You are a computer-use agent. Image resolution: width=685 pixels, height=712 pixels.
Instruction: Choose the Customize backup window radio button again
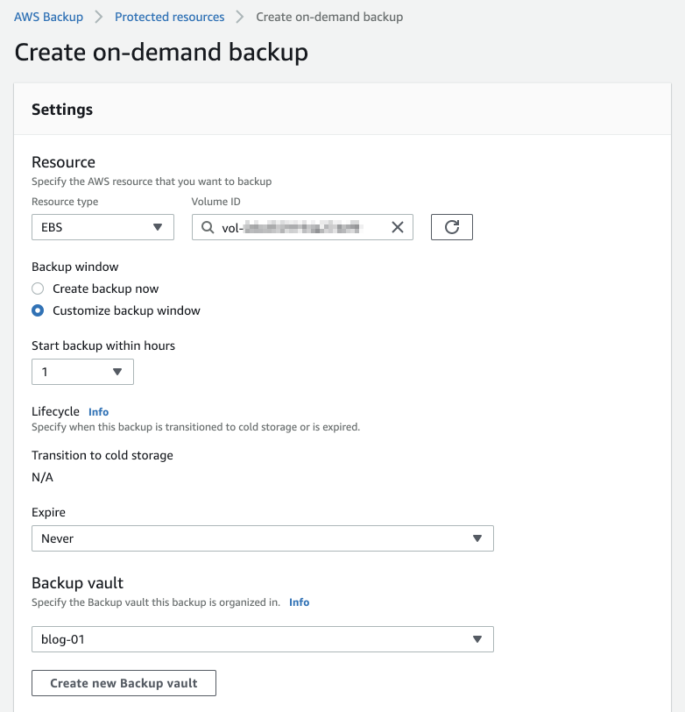[x=36, y=310]
